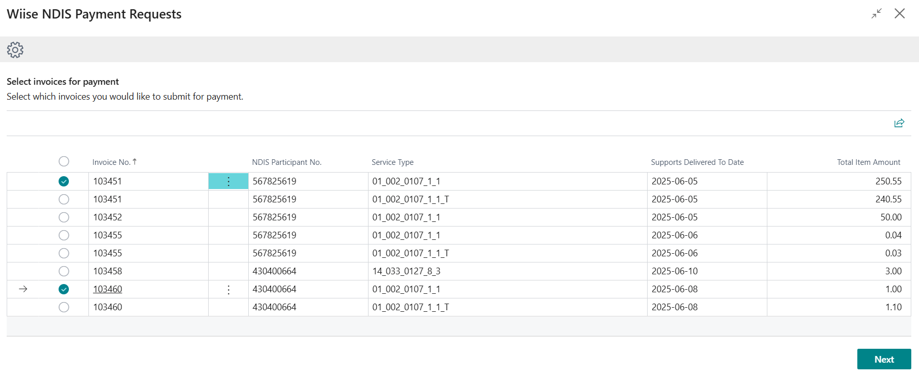Click the 50.00 amount cell
The image size is (919, 376).
pos(839,217)
